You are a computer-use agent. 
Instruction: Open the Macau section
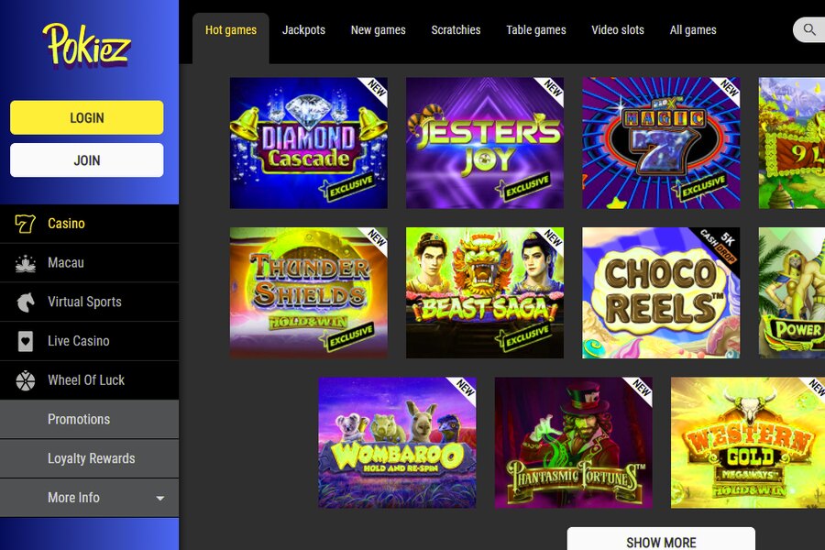pos(90,263)
